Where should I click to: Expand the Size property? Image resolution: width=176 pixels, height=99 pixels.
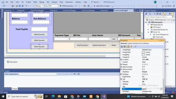[121, 79]
